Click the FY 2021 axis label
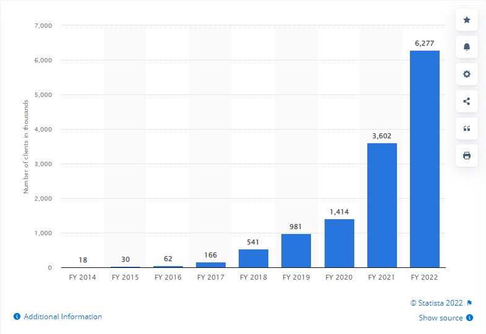Viewport: 486px width, 334px height. tap(382, 277)
